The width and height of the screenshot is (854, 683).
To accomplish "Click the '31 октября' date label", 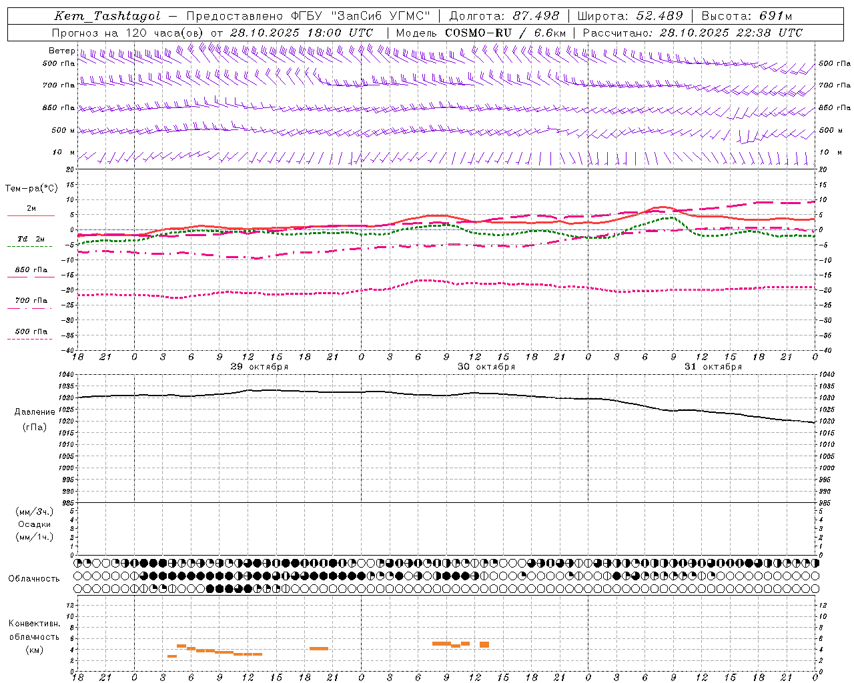I will click(713, 367).
